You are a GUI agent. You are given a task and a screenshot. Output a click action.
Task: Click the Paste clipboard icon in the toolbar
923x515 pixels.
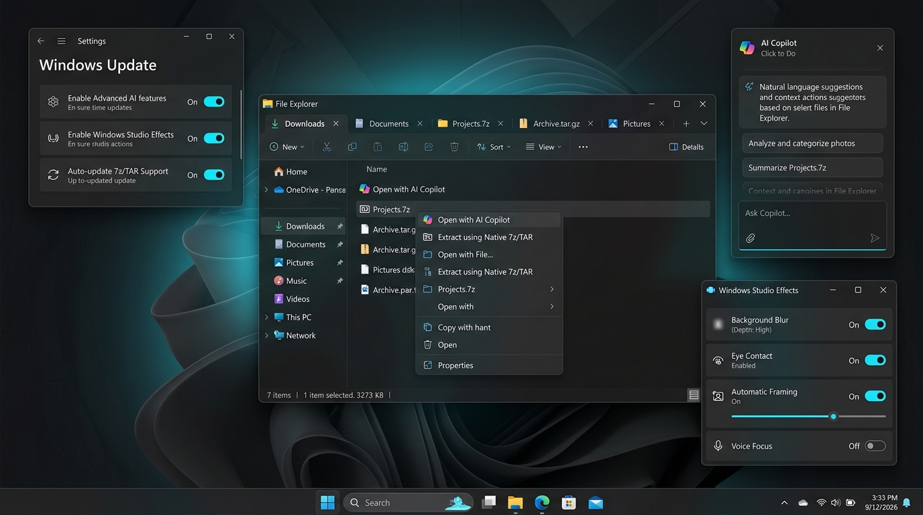click(378, 147)
